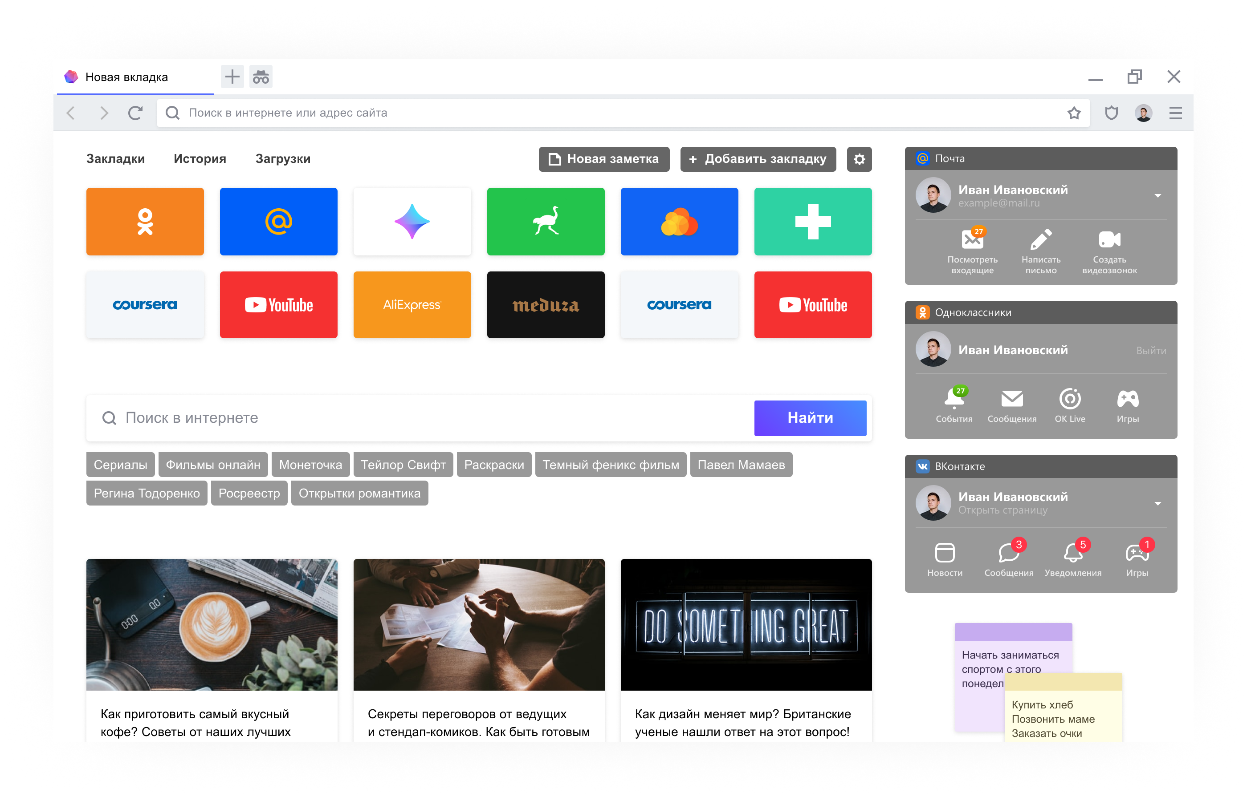Open a new tab with plus button
This screenshot has height=801, width=1247.
pos(232,77)
